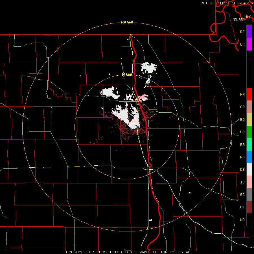Screen dimensions: 254x254
Task: Click the NEXLAB-College of DuPage text
Action: 226,3
